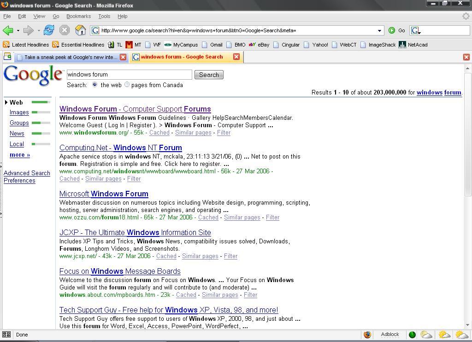Click the vertical scrollbar down arrow
472x342 pixels.
tap(467, 325)
